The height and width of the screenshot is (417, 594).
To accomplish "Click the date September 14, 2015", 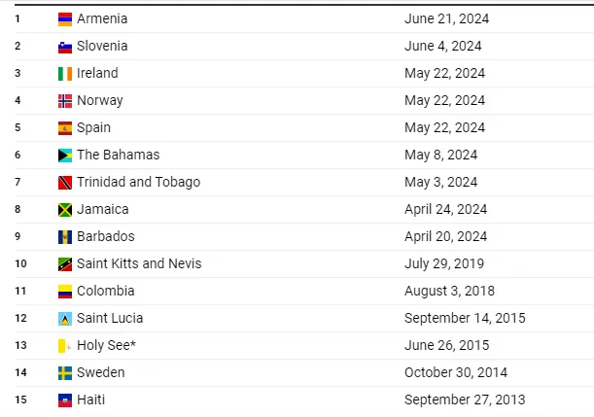I will click(x=465, y=318).
